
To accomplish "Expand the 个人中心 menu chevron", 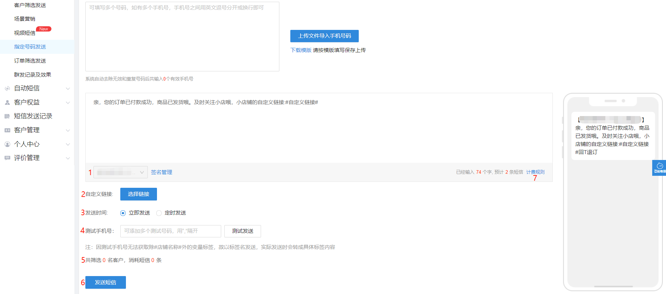I will (68, 144).
